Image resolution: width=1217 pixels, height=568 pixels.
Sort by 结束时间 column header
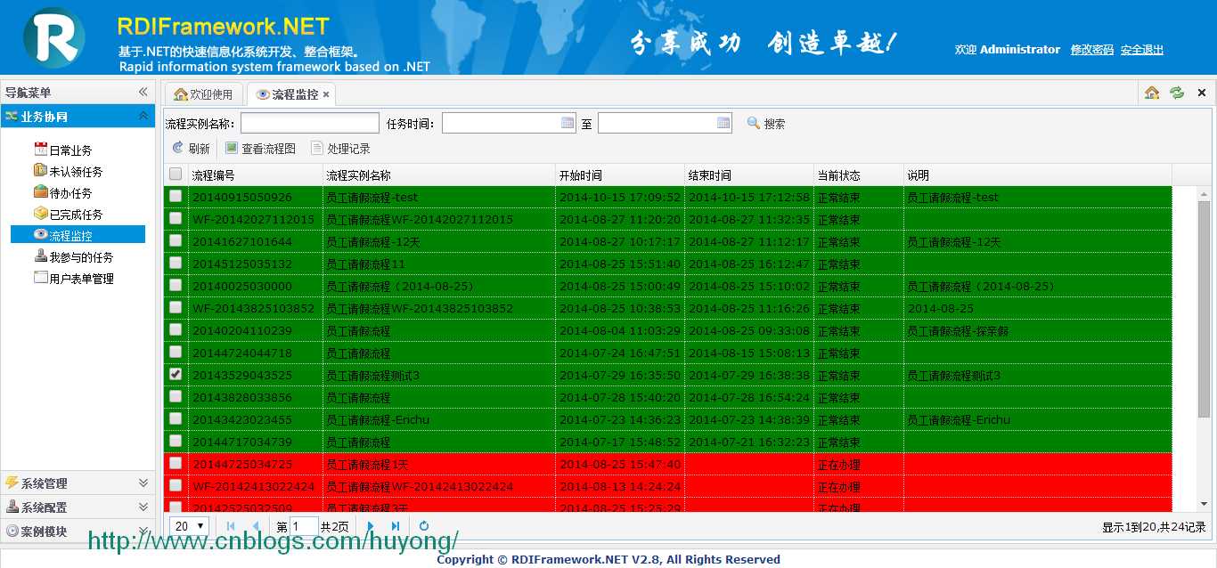pyautogui.click(x=749, y=175)
